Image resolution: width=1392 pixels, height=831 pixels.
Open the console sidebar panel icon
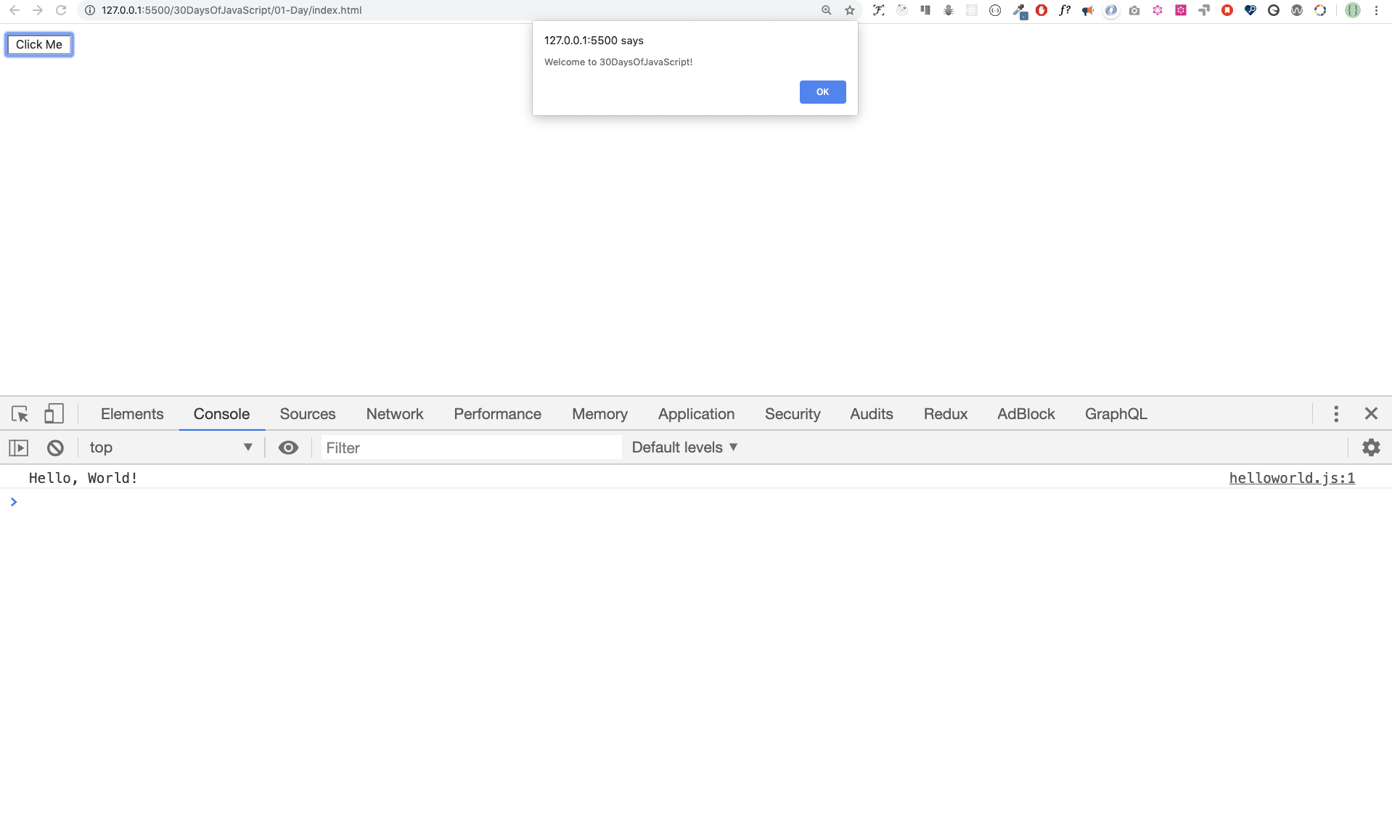(18, 447)
